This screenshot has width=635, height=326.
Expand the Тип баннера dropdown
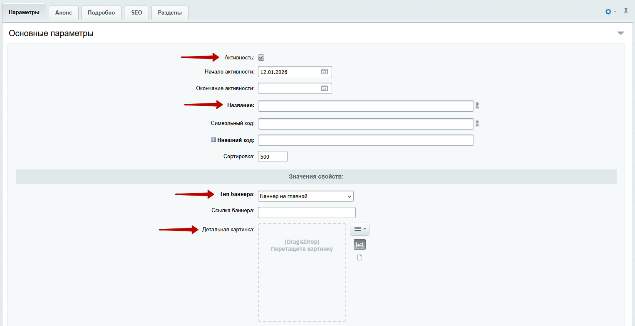[305, 196]
